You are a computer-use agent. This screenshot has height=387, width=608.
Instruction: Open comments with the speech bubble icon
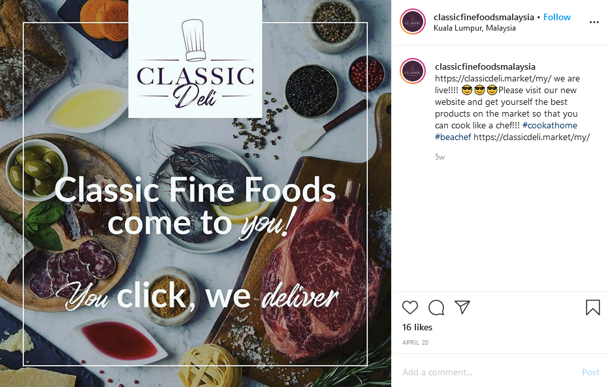(436, 308)
